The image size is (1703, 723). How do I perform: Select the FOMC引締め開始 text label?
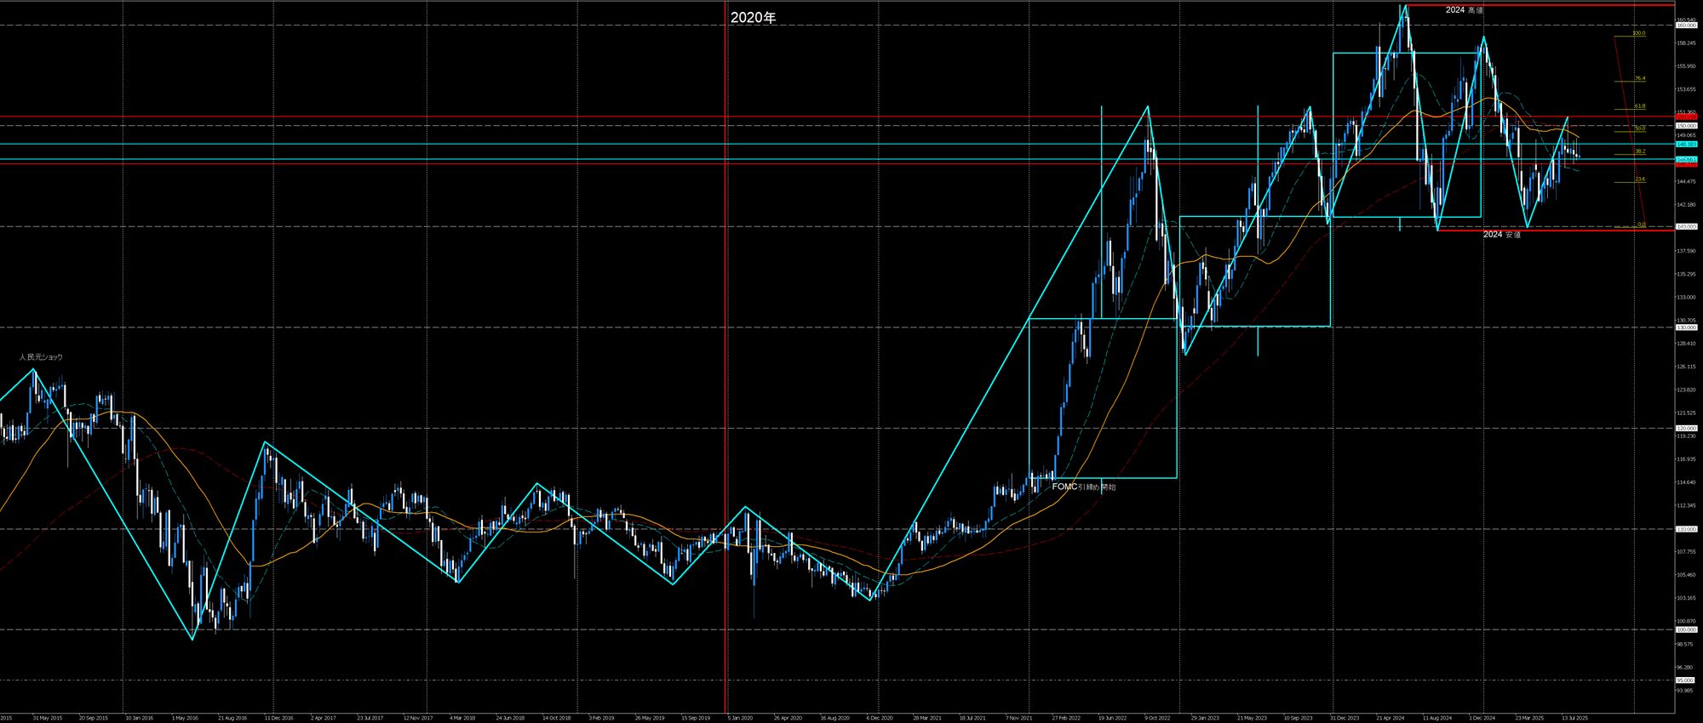pos(1083,487)
